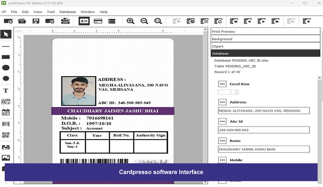Pick the line drawing tool

6,46
